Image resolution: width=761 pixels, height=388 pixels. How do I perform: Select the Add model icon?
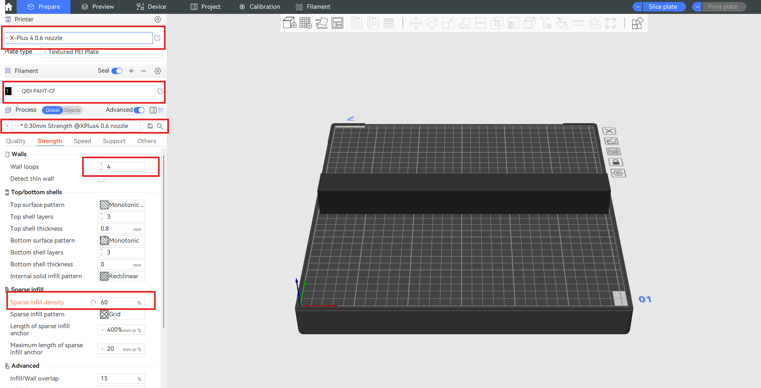(289, 23)
